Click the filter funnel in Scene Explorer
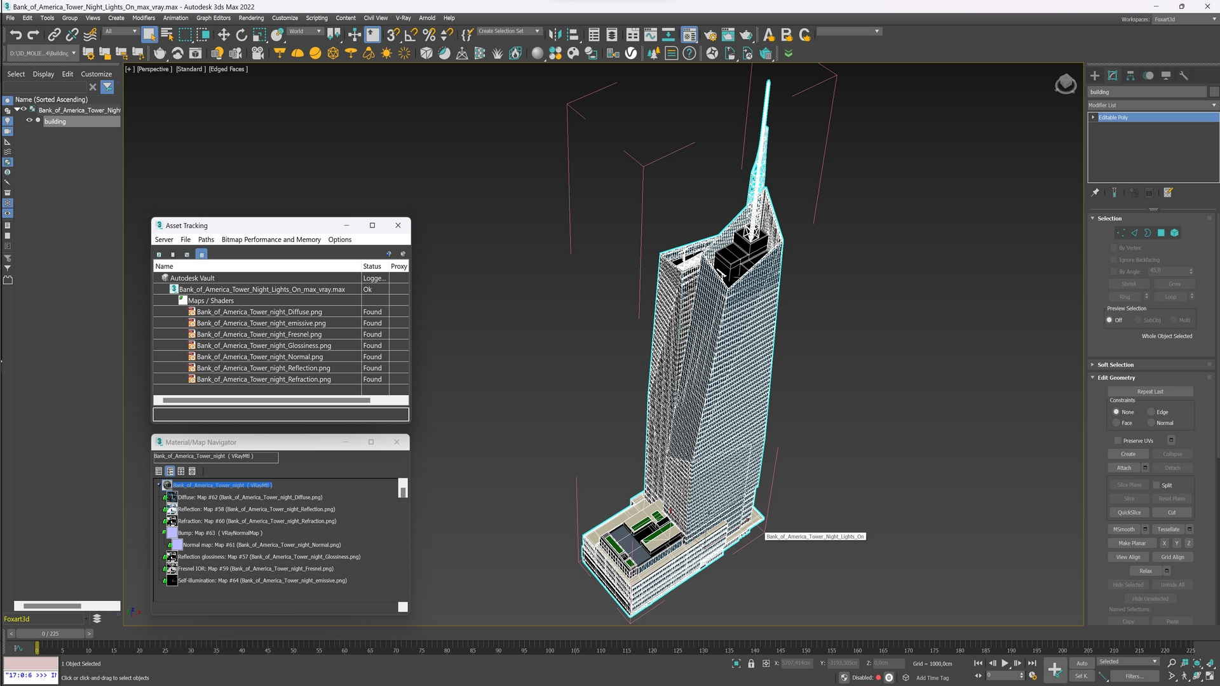Screen dimensions: 1220x686 click(x=107, y=87)
